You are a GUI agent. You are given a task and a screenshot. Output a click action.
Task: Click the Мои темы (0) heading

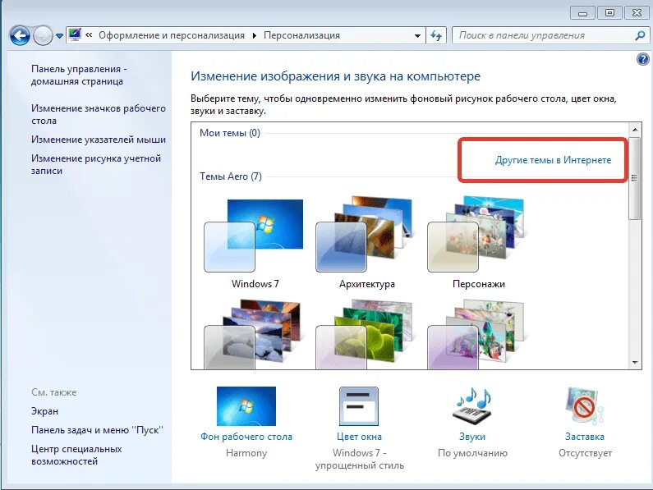(229, 133)
